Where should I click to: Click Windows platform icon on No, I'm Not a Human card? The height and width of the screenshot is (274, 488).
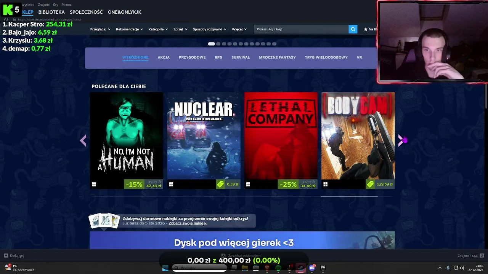tap(94, 184)
